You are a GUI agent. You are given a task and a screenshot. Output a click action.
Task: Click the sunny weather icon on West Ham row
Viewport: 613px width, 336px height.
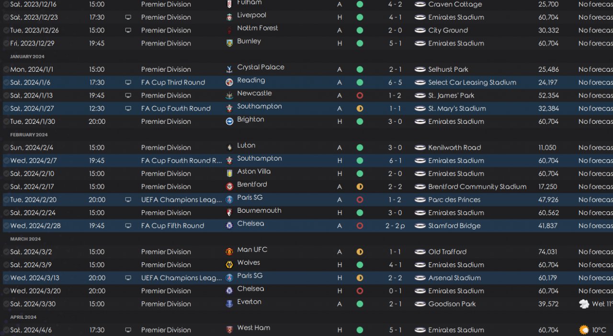coord(584,330)
